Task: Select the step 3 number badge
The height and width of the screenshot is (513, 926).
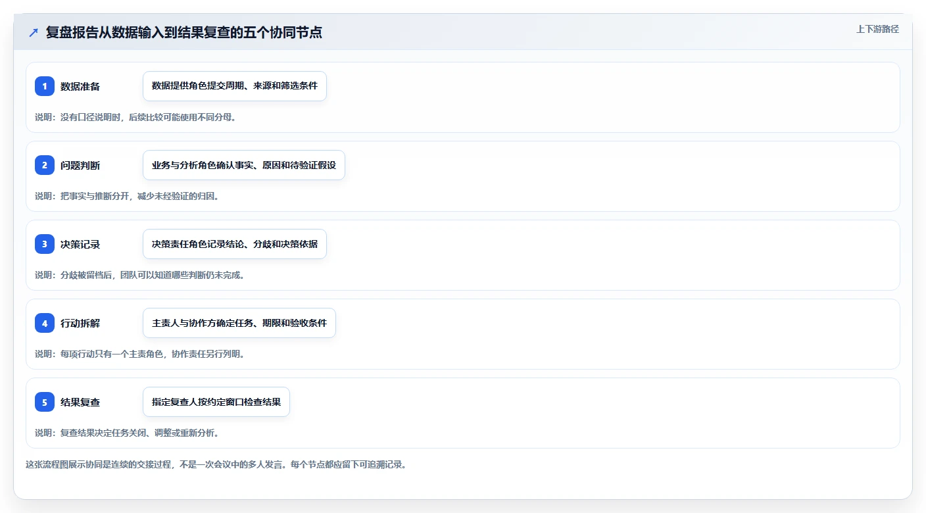Action: pos(45,244)
